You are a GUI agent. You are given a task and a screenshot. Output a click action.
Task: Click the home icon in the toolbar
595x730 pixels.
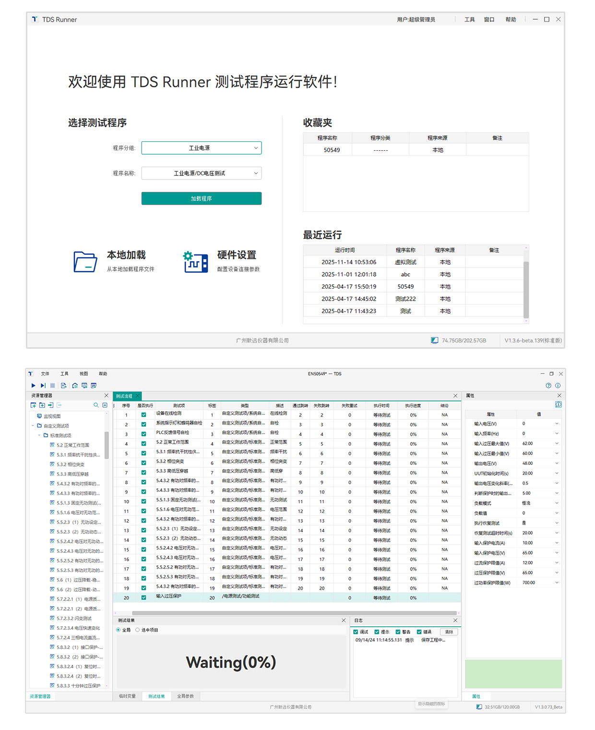coord(75,386)
